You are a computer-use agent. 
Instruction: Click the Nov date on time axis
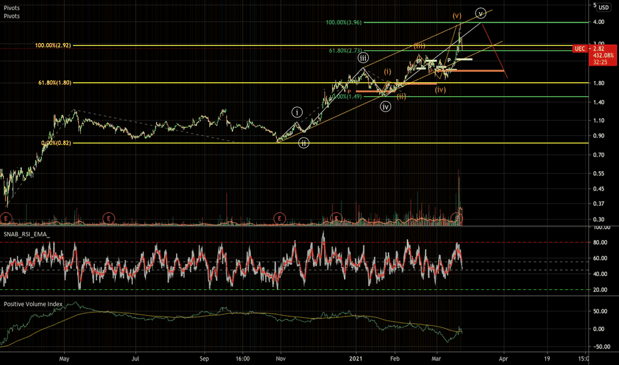281,358
